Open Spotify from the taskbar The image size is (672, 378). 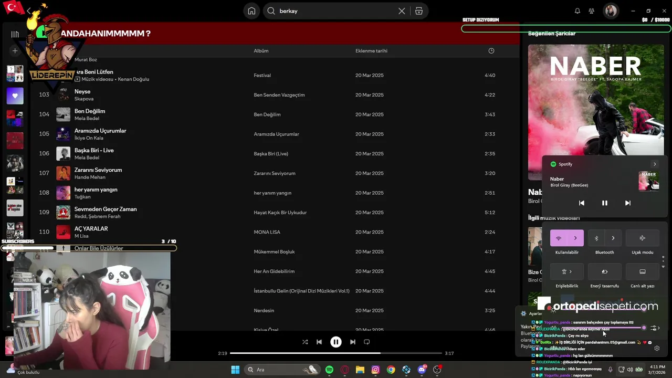coord(329,370)
